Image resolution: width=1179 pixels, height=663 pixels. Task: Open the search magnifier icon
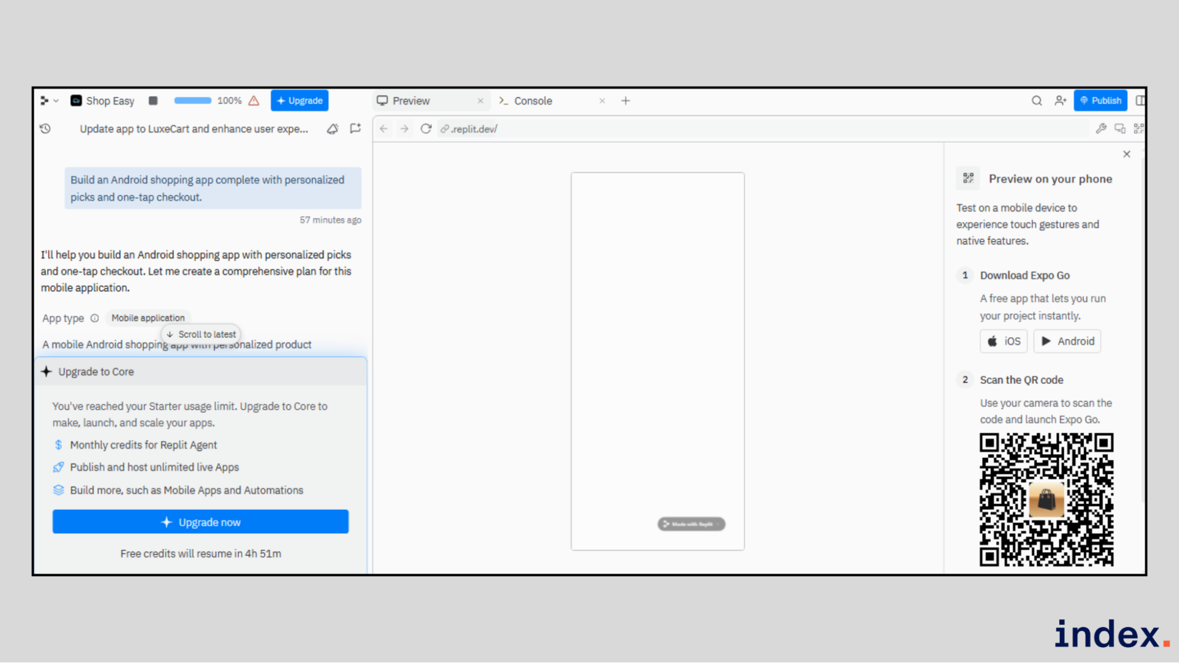tap(1036, 101)
